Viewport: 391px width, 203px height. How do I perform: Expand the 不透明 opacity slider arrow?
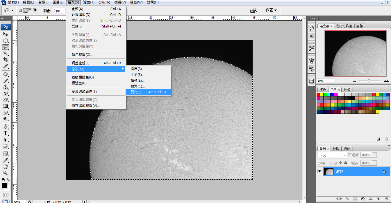pos(374,155)
